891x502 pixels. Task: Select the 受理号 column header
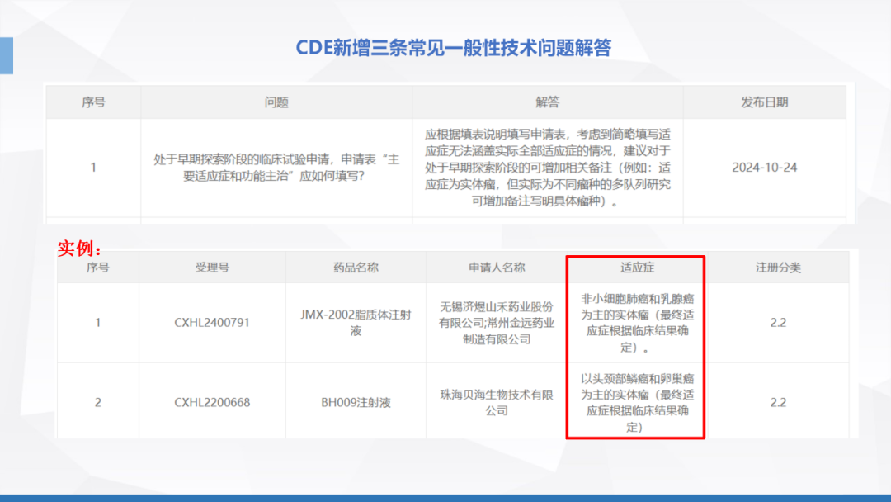coord(212,268)
